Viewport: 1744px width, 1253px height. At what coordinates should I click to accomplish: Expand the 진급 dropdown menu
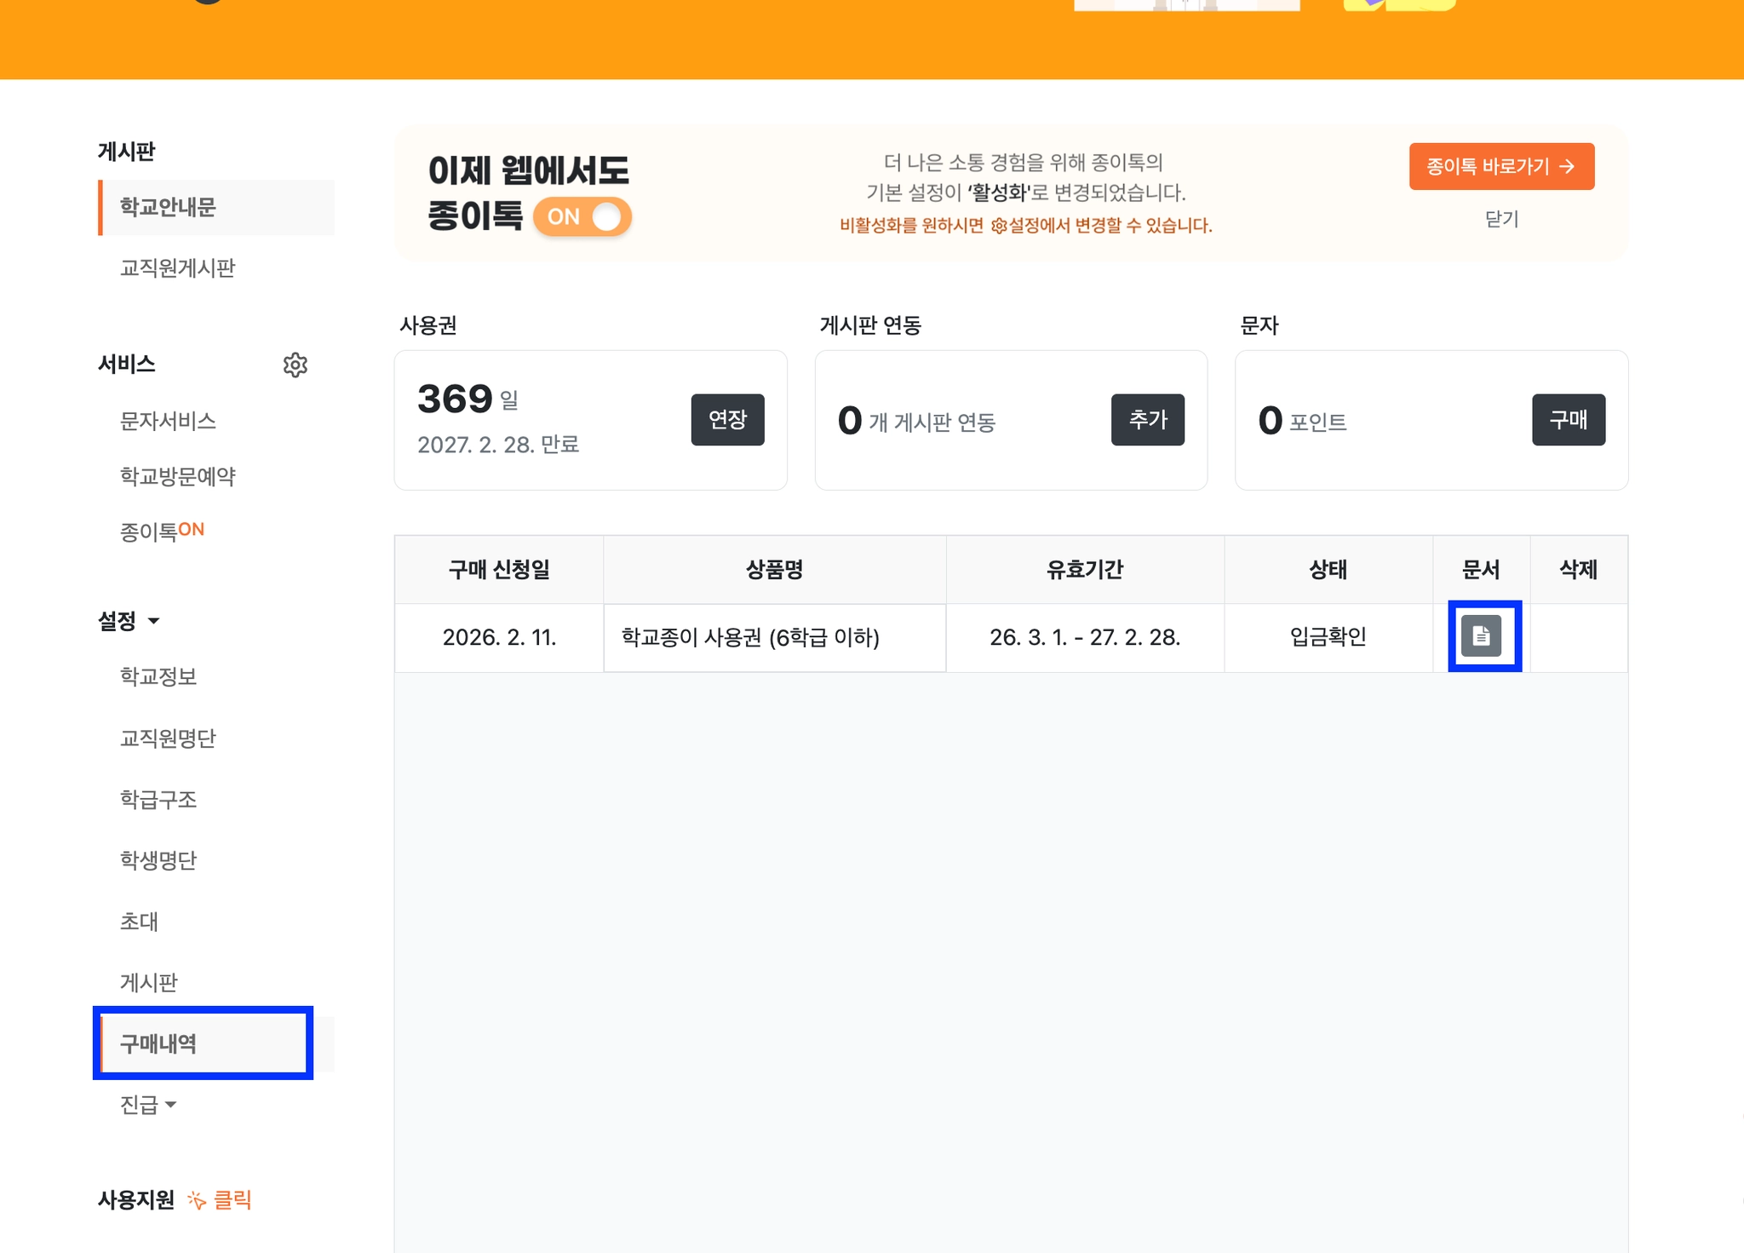(148, 1105)
